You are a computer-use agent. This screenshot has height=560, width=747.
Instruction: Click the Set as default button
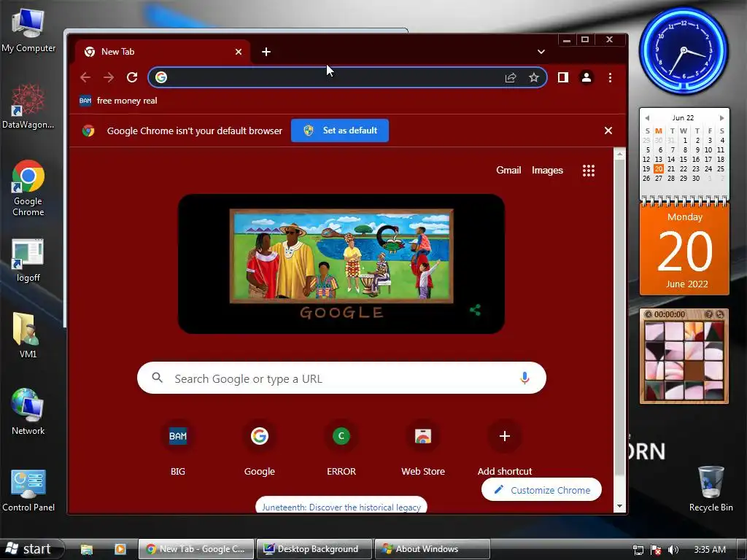(340, 131)
